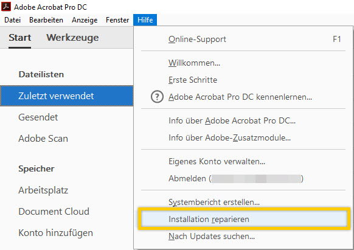The image size is (354, 250).
Task: Open the Gesendet file list
Action: (x=38, y=117)
